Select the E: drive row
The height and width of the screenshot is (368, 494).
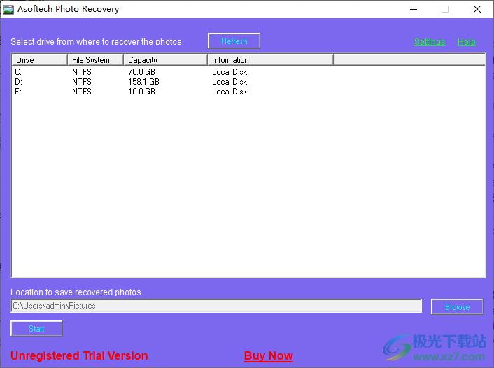tap(248, 92)
